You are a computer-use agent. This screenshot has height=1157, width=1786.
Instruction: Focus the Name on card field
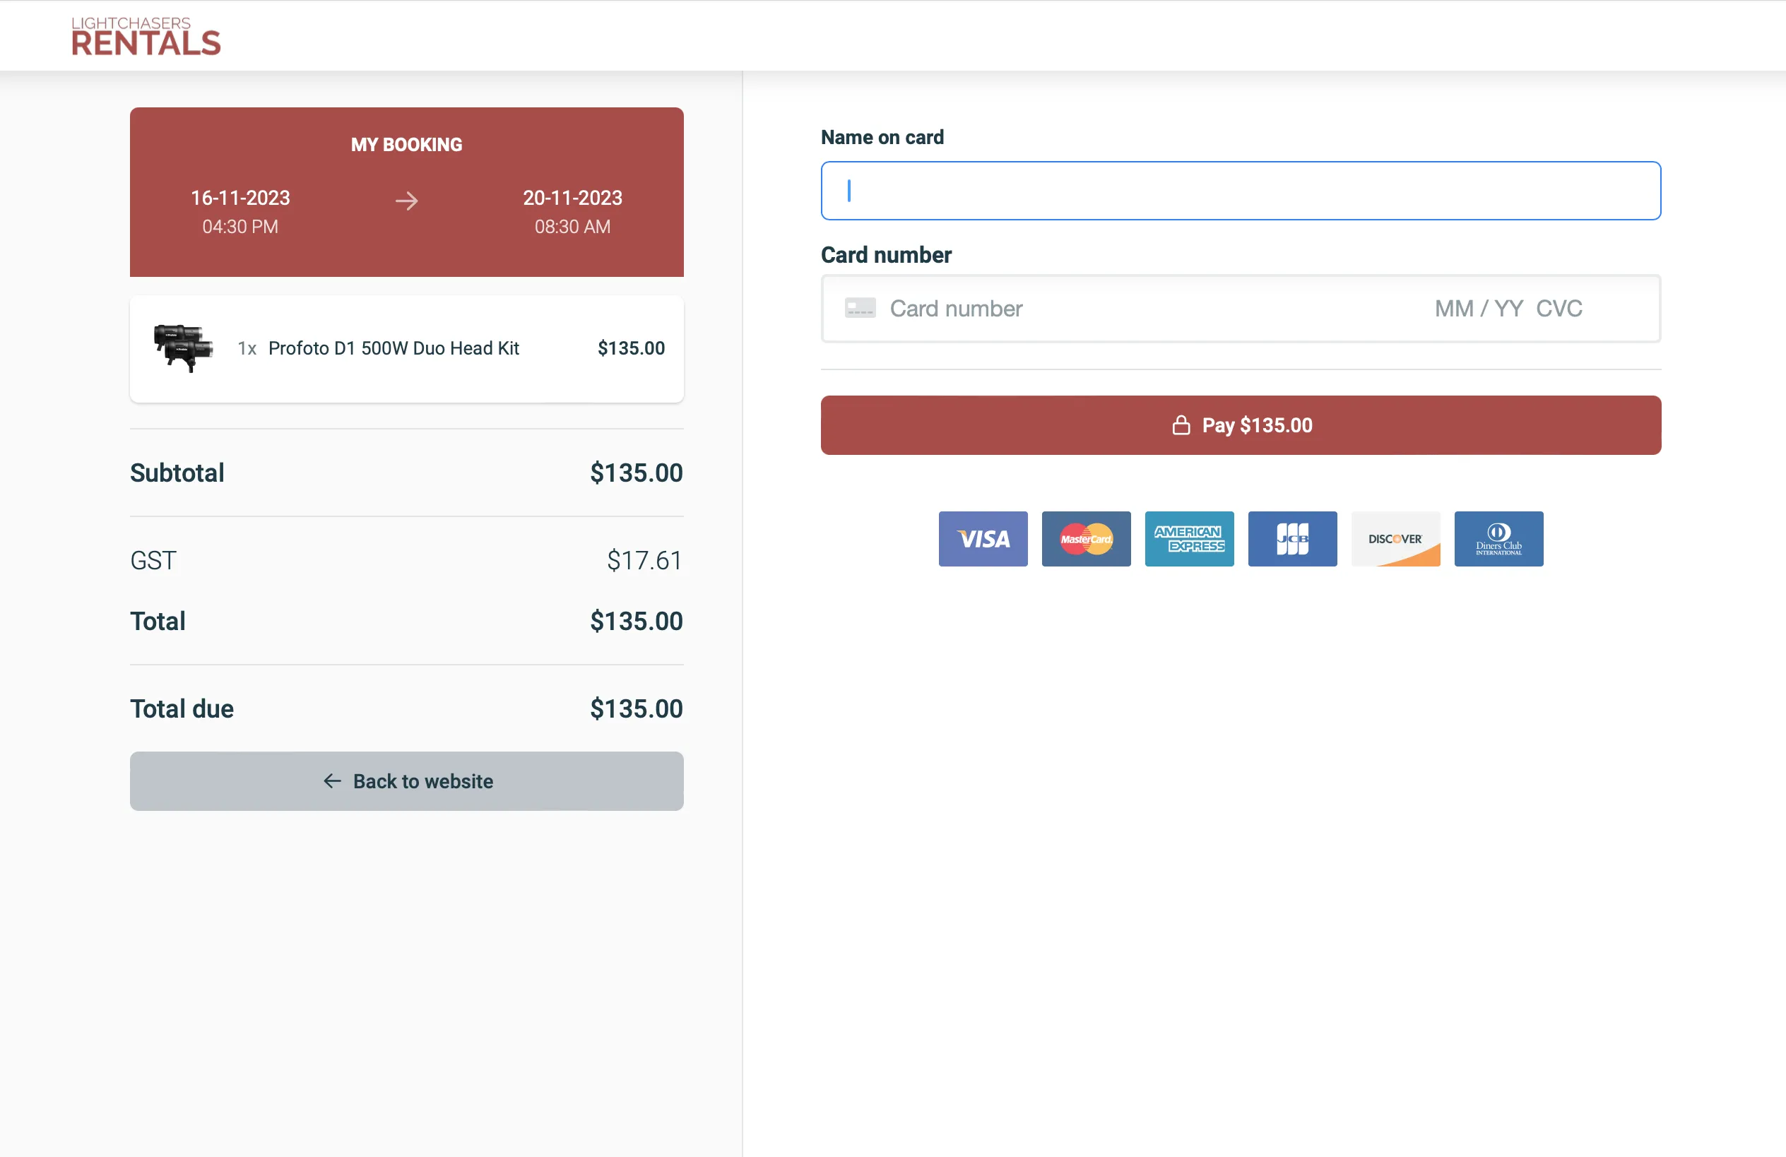coord(1241,191)
